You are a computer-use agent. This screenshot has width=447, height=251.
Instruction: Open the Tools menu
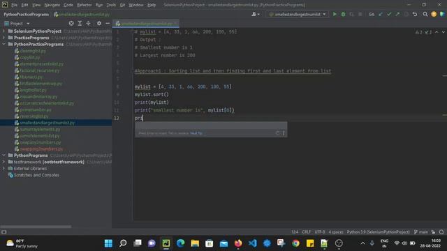(111, 5)
